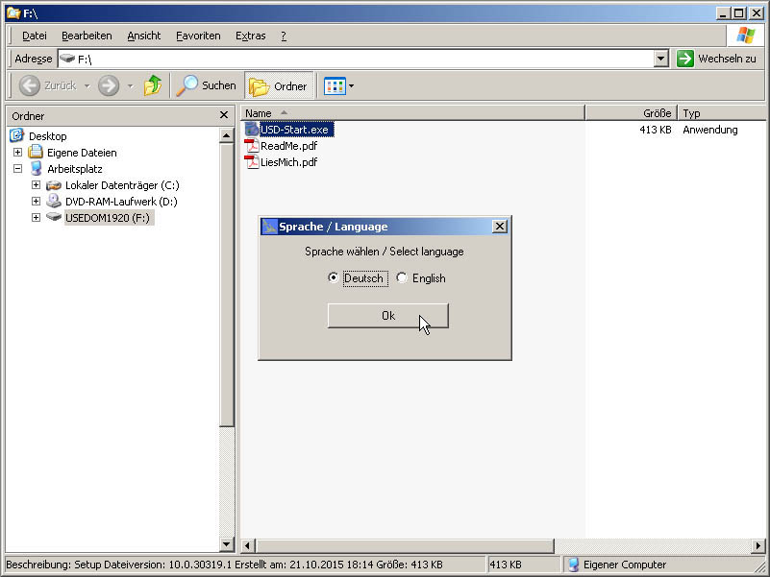Open the Bearbeiten menu

[87, 36]
